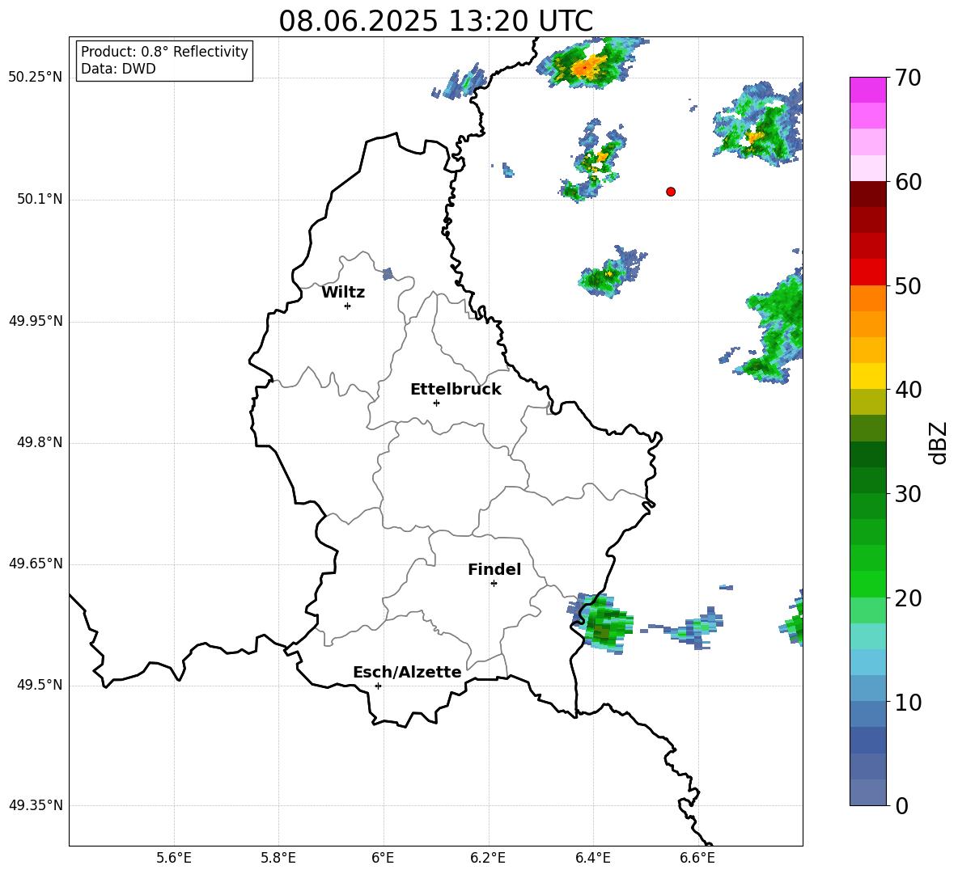Click the 5.6°E longitude label
Screen dimensions: 958x874
click(174, 858)
